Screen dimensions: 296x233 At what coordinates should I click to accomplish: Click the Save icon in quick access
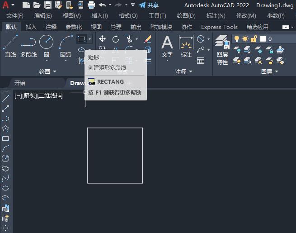coord(48,5)
